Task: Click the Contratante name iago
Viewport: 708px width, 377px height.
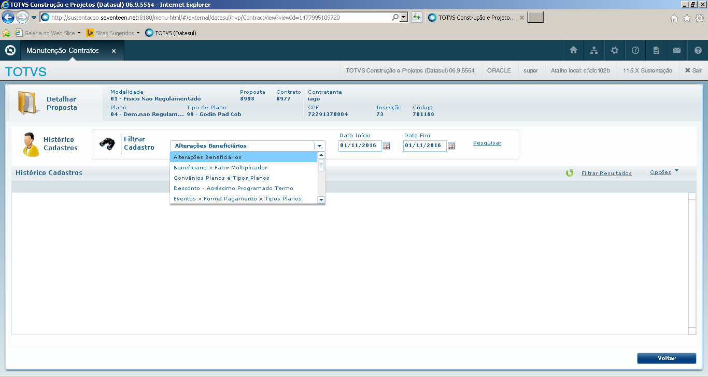Action: pyautogui.click(x=314, y=98)
